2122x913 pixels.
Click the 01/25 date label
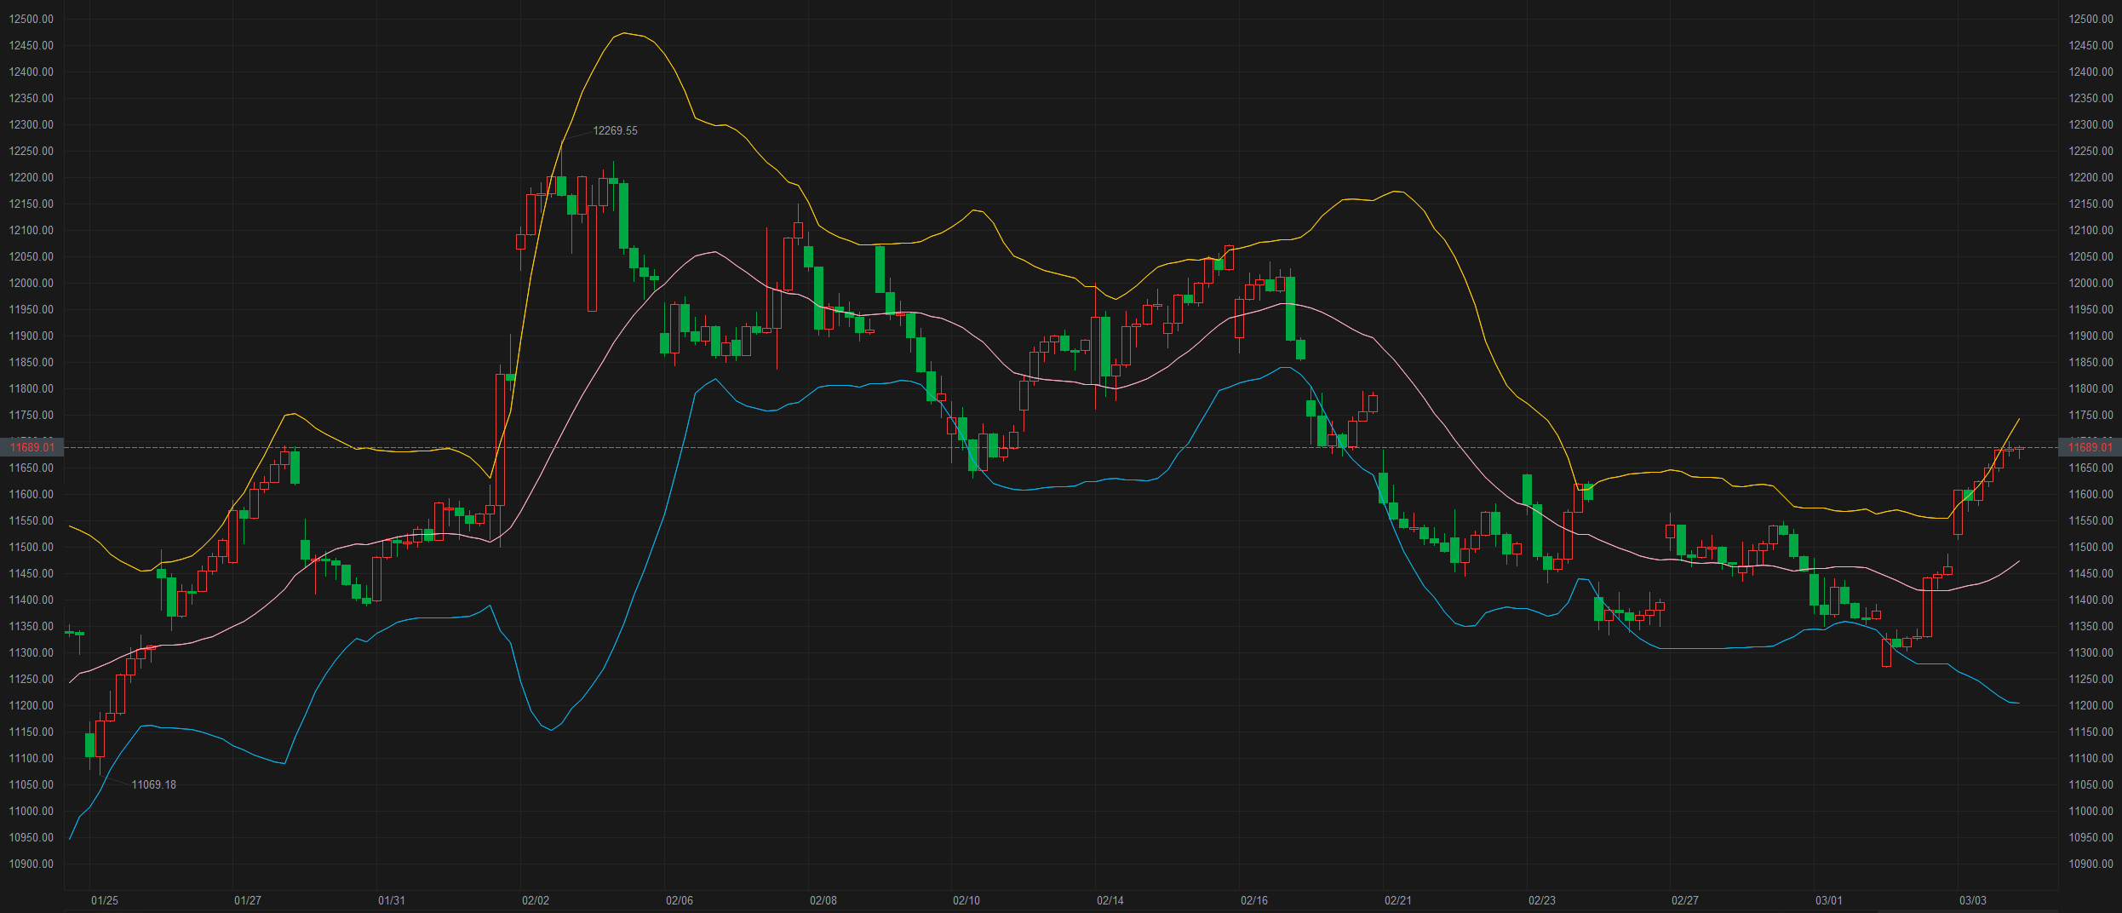coord(105,900)
